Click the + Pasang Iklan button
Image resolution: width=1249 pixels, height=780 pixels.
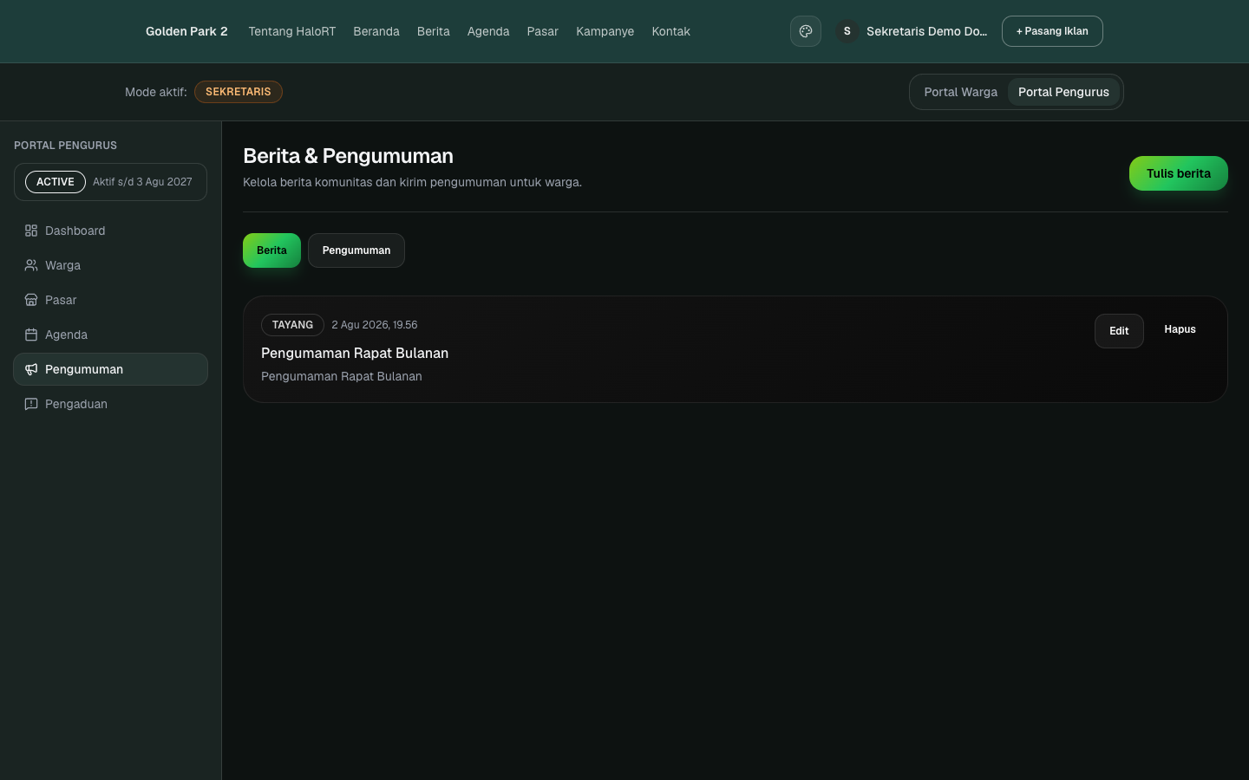(1052, 31)
